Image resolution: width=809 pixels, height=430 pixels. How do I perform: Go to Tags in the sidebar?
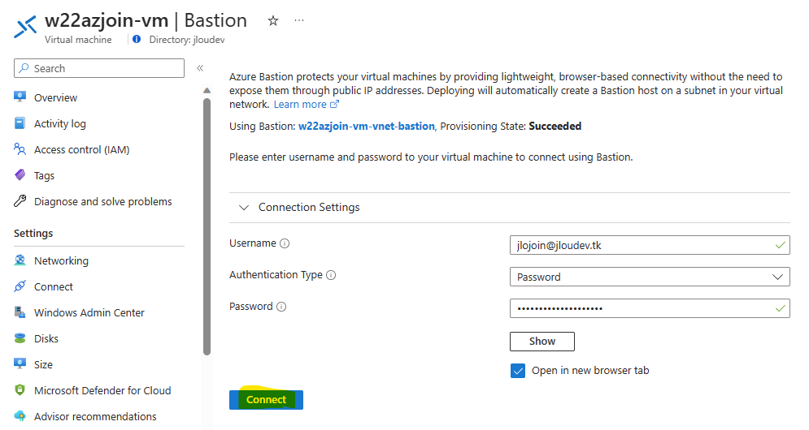pos(44,175)
